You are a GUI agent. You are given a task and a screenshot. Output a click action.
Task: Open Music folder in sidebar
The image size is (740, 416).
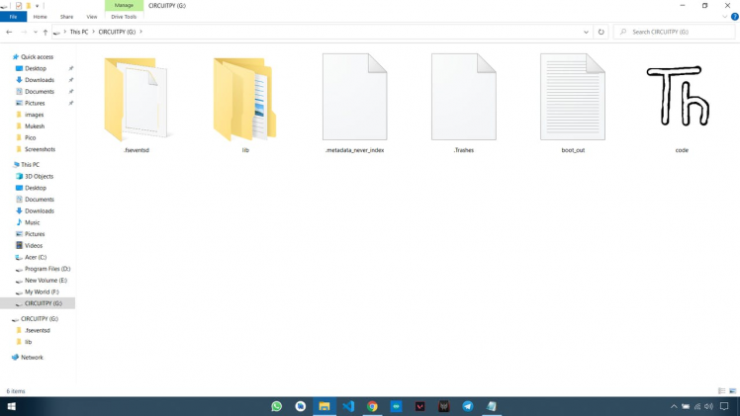pos(32,222)
